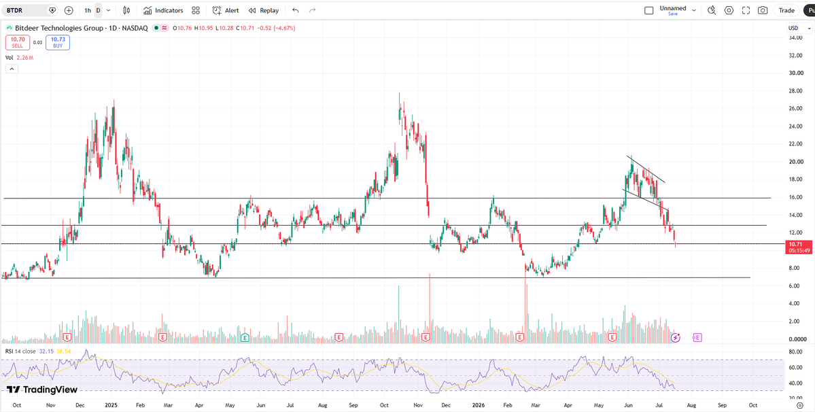The image size is (815, 412).
Task: Click the green earnings E marker near May 2025
Action: 244,338
